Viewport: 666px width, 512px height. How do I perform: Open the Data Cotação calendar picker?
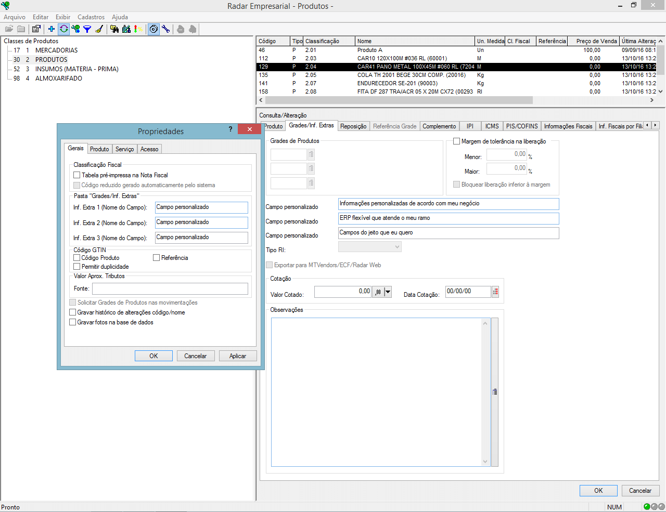[x=494, y=292]
